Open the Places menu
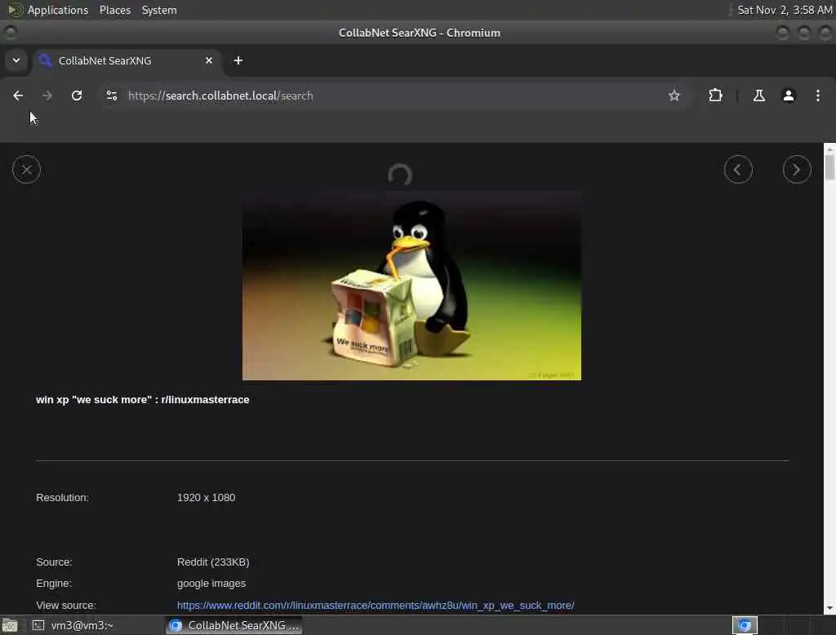836x635 pixels. (x=114, y=10)
